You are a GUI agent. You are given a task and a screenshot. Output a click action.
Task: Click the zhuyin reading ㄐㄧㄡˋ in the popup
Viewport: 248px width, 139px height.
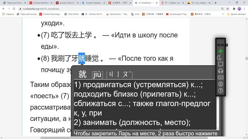pyautogui.click(x=120, y=74)
